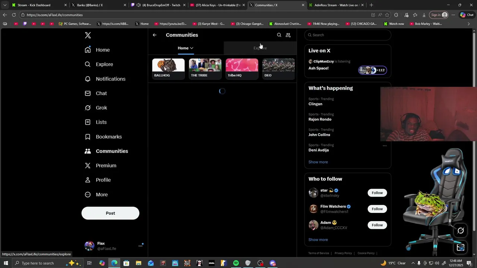
Task: Open the Bob Marley bookmark
Action: coord(426,24)
